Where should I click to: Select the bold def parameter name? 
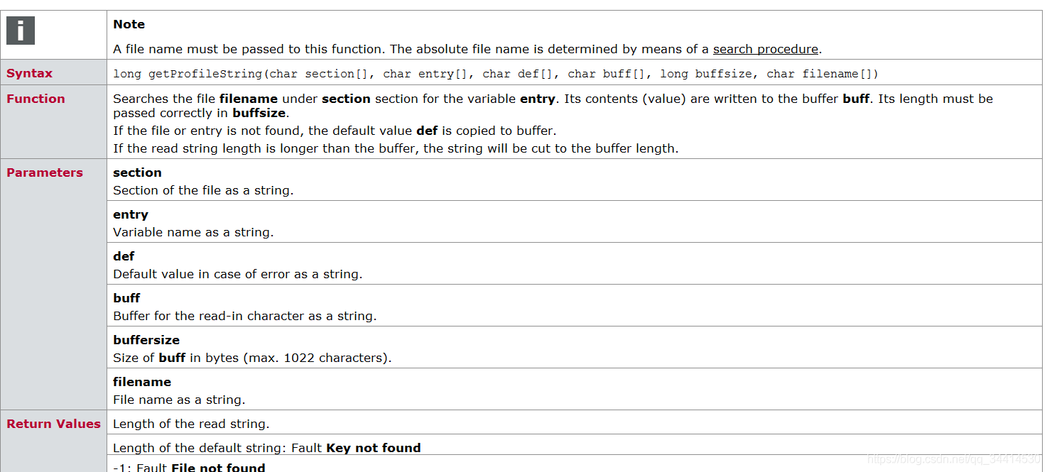(124, 256)
